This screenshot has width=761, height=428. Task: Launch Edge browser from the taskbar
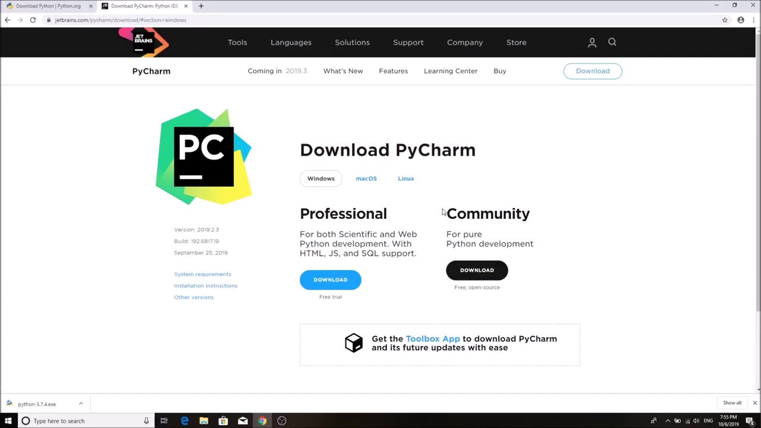tap(184, 421)
